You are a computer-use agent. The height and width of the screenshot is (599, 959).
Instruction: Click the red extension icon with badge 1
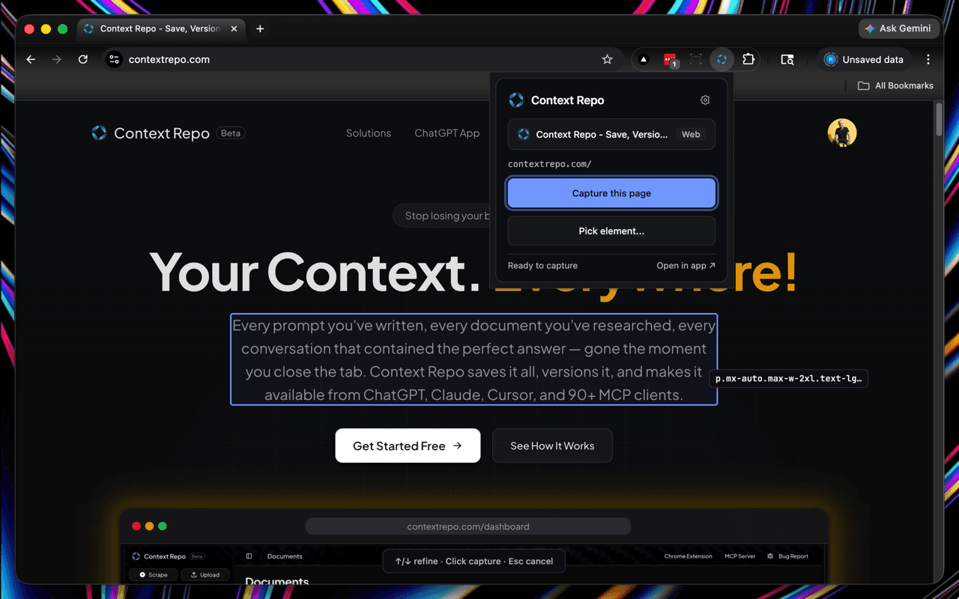[670, 60]
